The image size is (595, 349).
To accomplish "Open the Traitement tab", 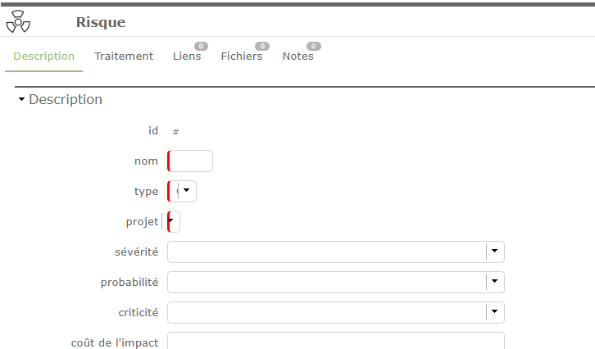I will (x=124, y=57).
